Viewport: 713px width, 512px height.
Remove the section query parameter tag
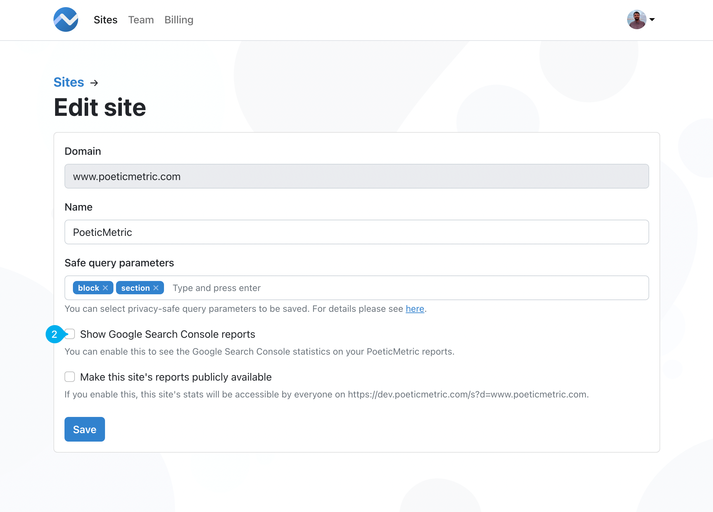pyautogui.click(x=156, y=287)
